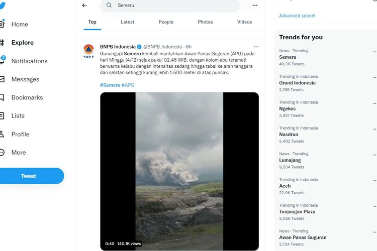Open the Advanced search link
This screenshot has width=377, height=251.
[297, 16]
